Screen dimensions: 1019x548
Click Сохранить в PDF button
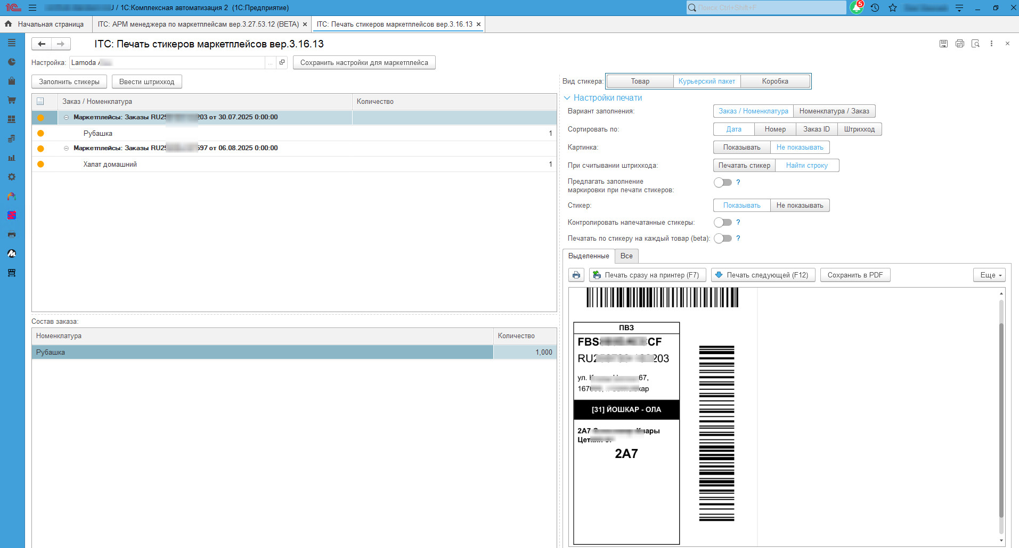(855, 275)
